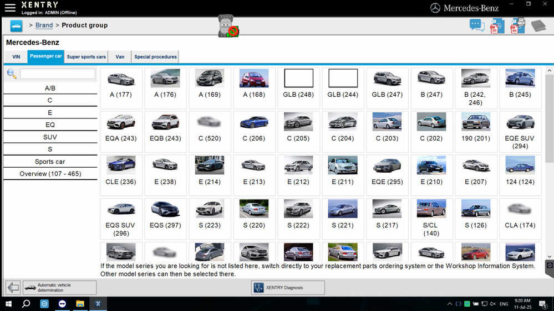Select model B (245)
This screenshot has width=554, height=311.
(x=520, y=88)
